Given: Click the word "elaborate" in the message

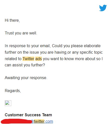Looking at the screenshot, I should pyautogui.click(x=92, y=46).
